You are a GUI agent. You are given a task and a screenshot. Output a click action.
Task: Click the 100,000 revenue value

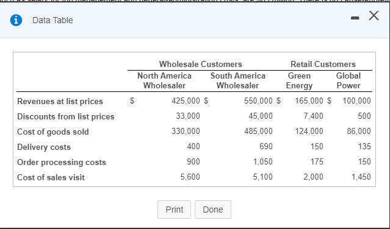click(x=356, y=100)
